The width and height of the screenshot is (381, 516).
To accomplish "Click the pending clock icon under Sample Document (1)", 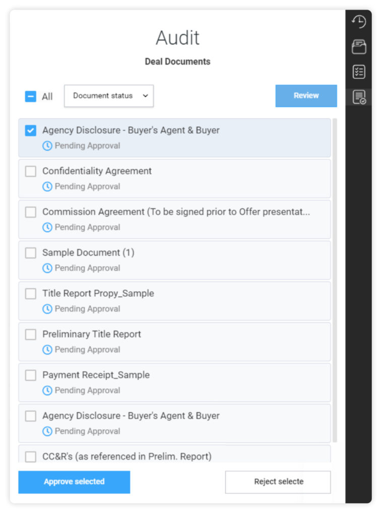I will pyautogui.click(x=47, y=268).
